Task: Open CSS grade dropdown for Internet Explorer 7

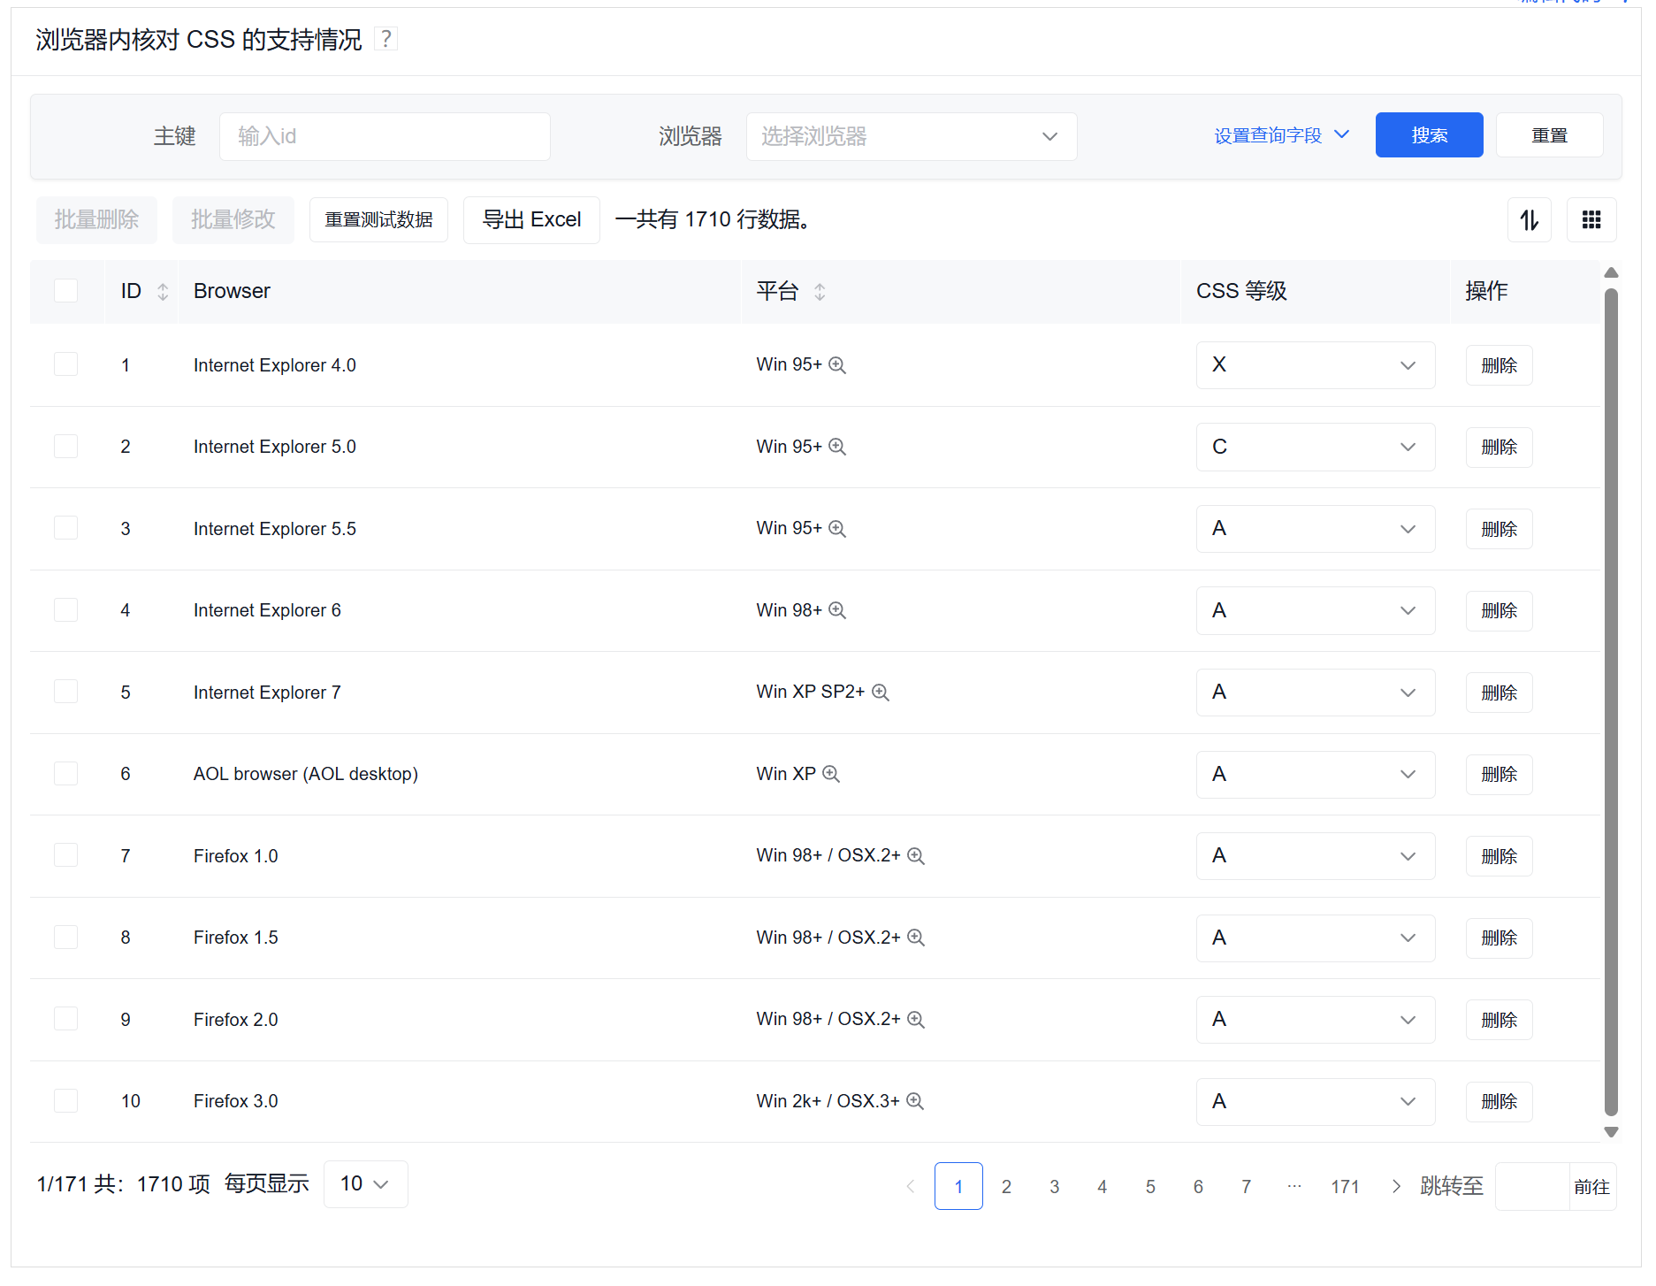Action: [x=1315, y=693]
